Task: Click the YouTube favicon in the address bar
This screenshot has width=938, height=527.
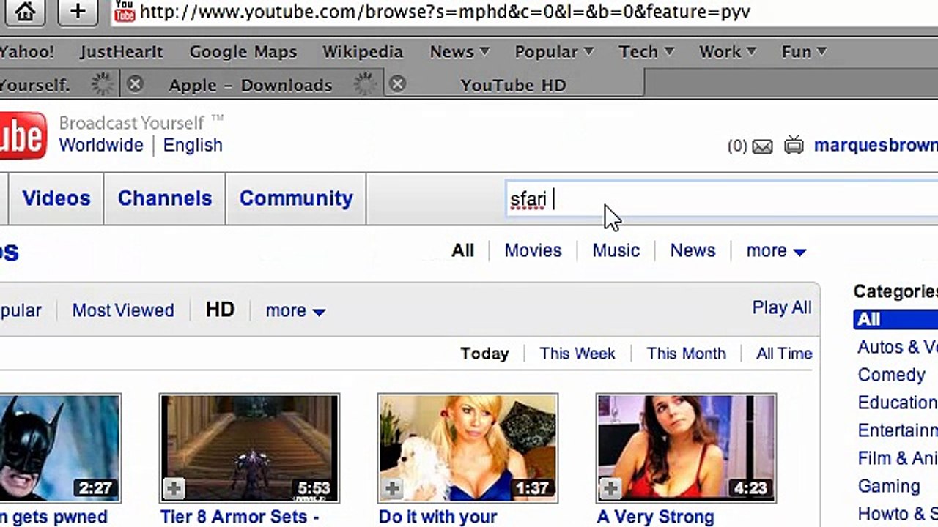Action: click(x=125, y=11)
